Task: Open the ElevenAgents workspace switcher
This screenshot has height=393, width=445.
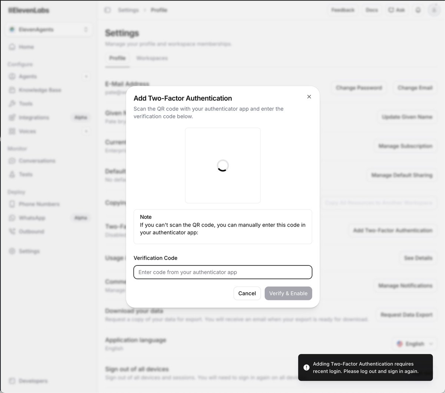Action: 49,29
